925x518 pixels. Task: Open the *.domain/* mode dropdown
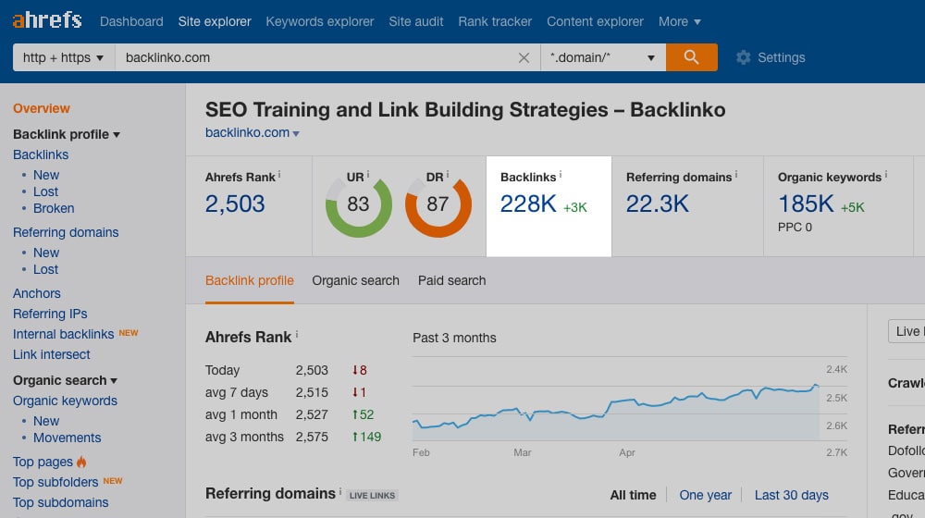[x=603, y=57]
